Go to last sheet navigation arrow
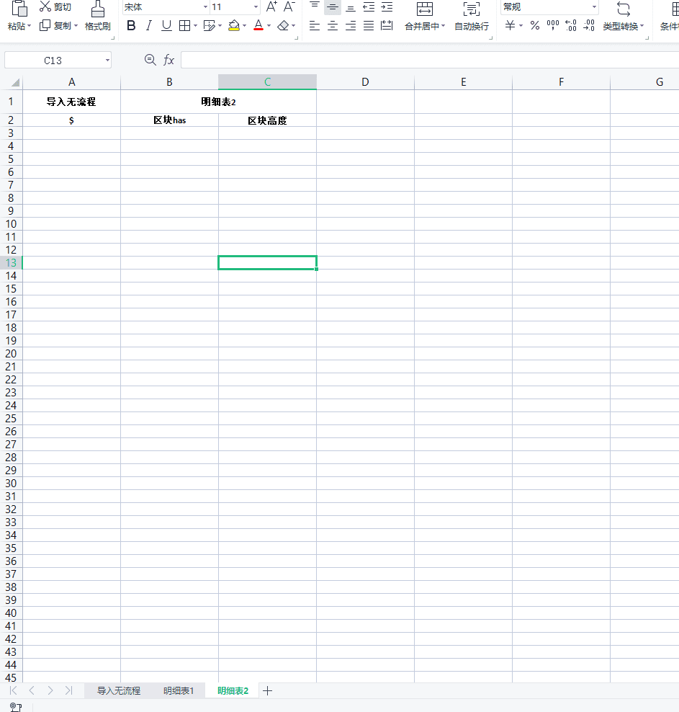This screenshot has height=712, width=679. pos(68,690)
